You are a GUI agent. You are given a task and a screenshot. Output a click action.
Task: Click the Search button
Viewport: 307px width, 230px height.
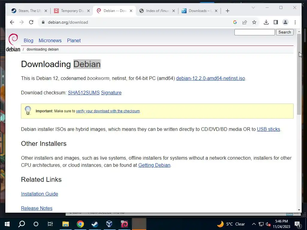pyautogui.click(x=285, y=32)
